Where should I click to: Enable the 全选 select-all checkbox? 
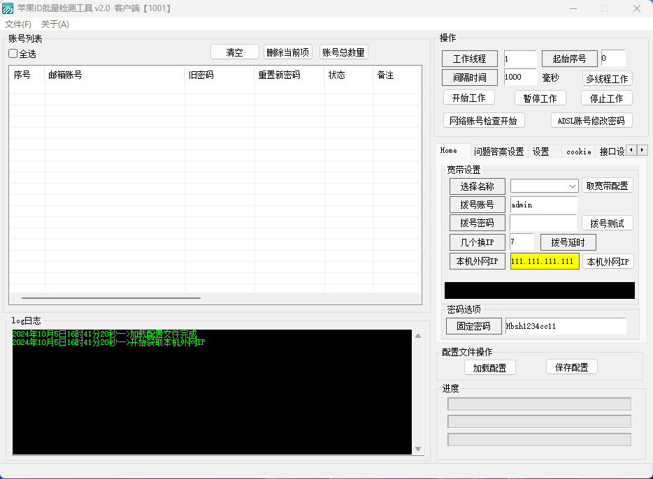click(13, 54)
